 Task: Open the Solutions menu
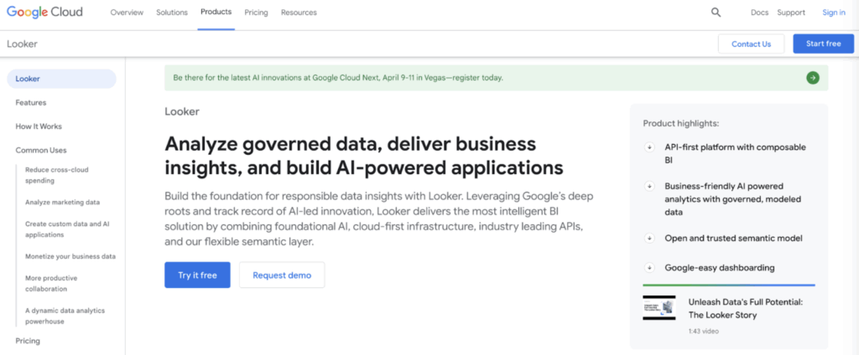coord(171,13)
